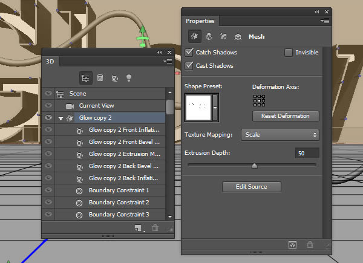Viewport: 363px width, 263px height.
Task: Add new object in 3D panel
Action: 138,228
